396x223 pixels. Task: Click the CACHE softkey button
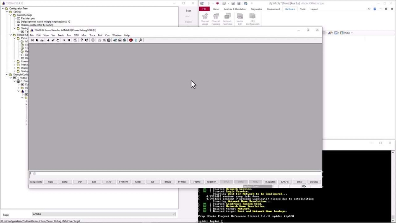click(285, 182)
